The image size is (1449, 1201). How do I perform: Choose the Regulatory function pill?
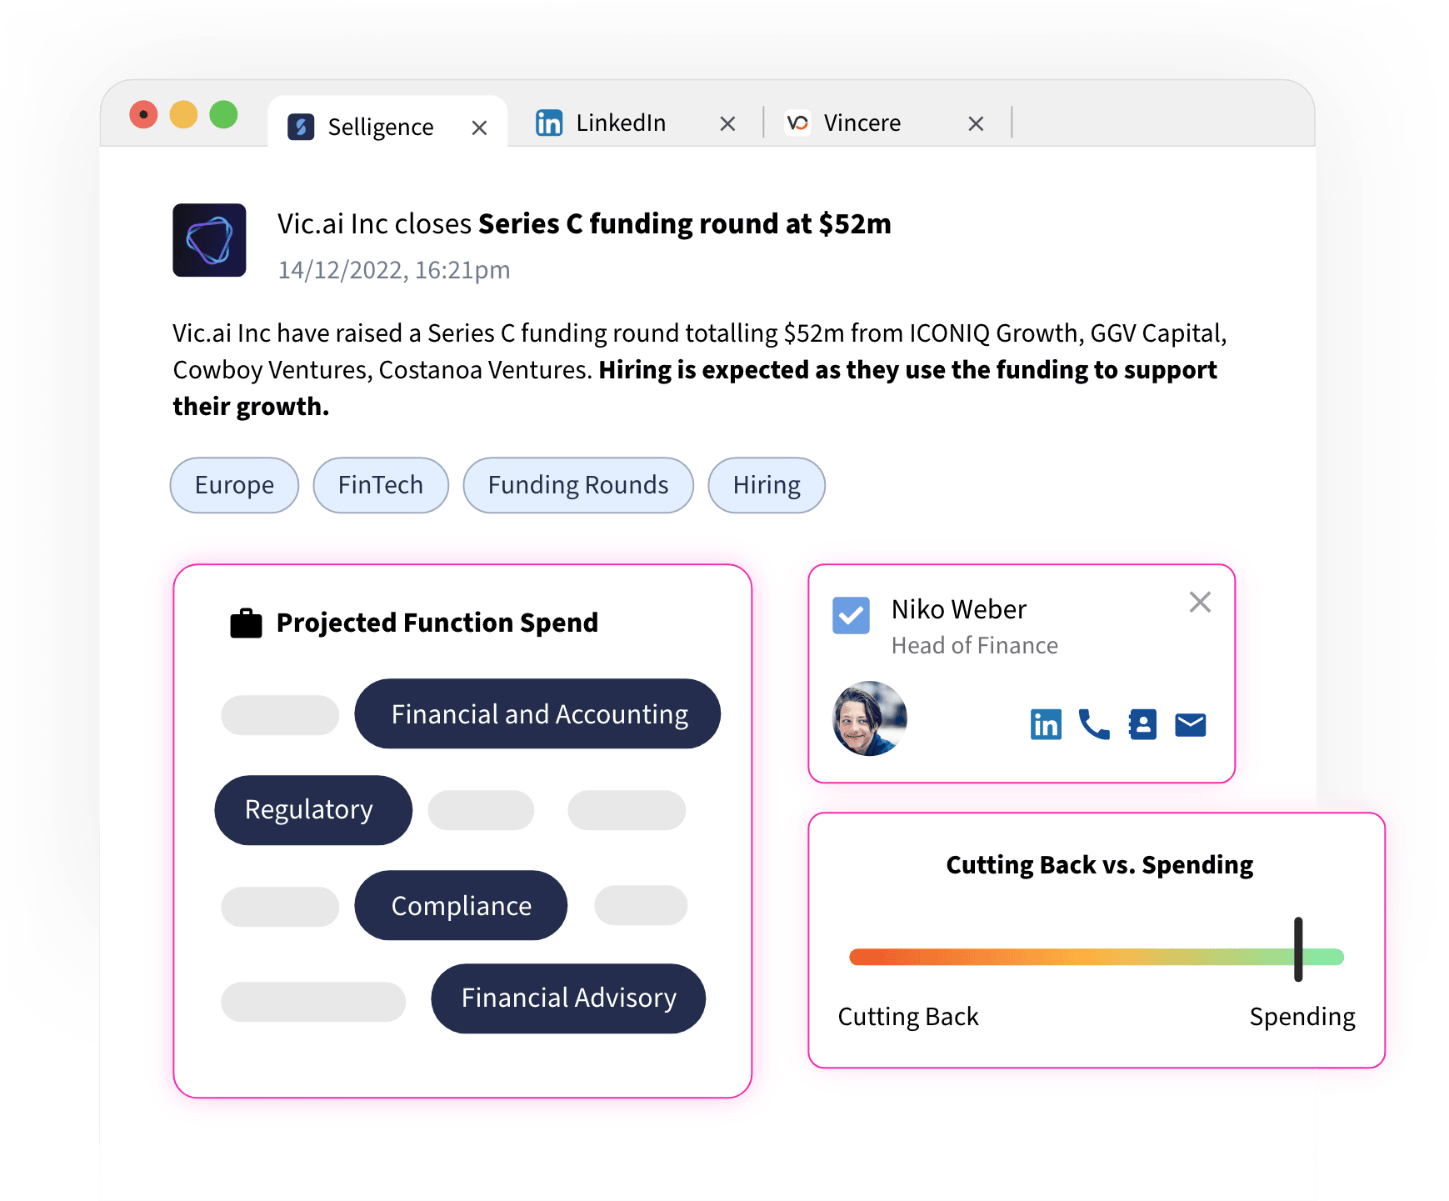pyautogui.click(x=313, y=810)
